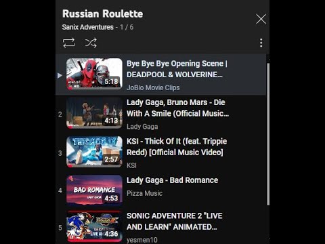
Task: Click the playlist vertical scrollbar
Action: point(268,134)
